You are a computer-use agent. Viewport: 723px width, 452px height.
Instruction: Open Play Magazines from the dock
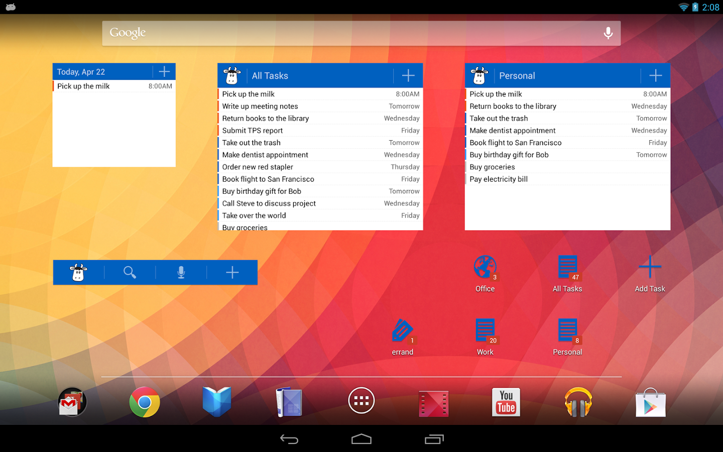(289, 402)
